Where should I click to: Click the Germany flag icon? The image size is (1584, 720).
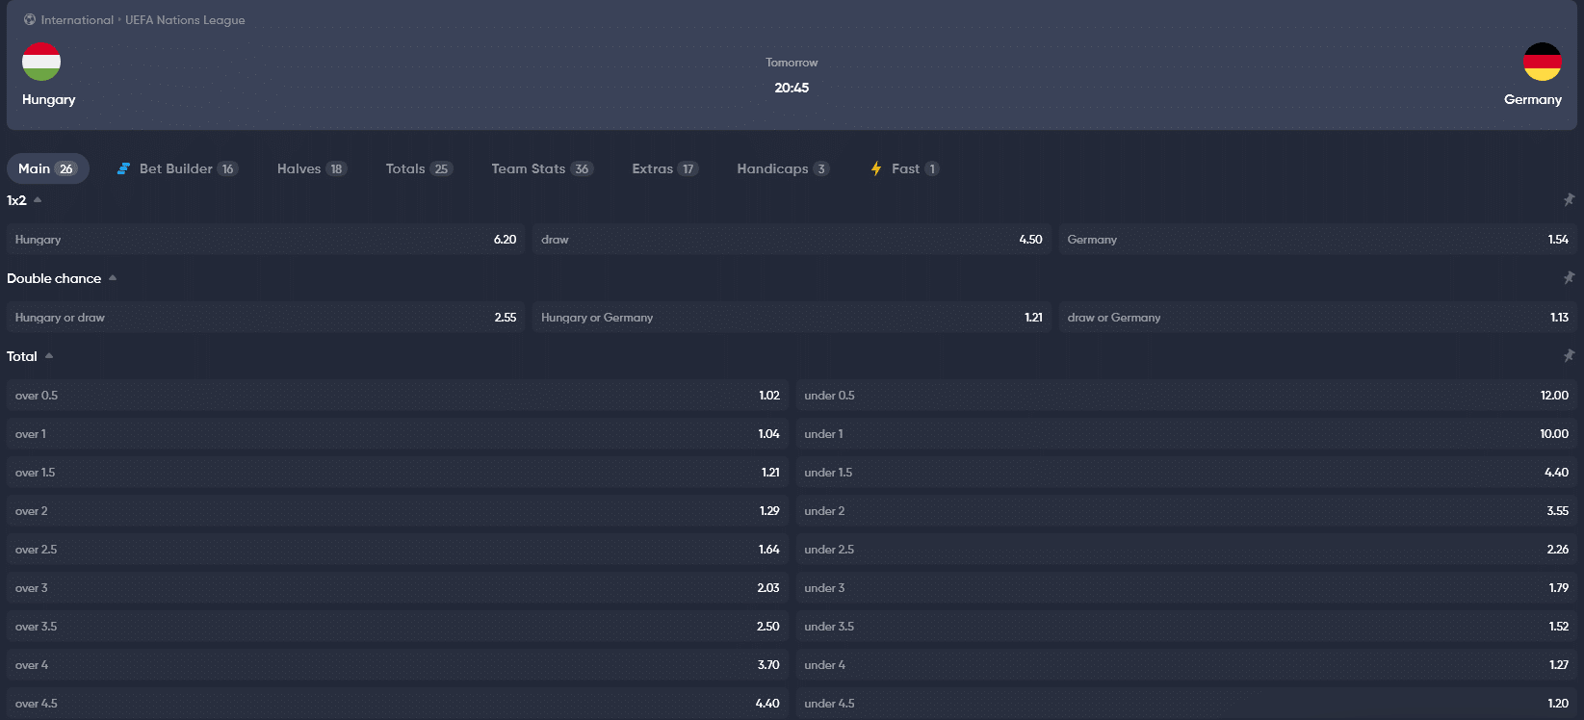click(1542, 62)
